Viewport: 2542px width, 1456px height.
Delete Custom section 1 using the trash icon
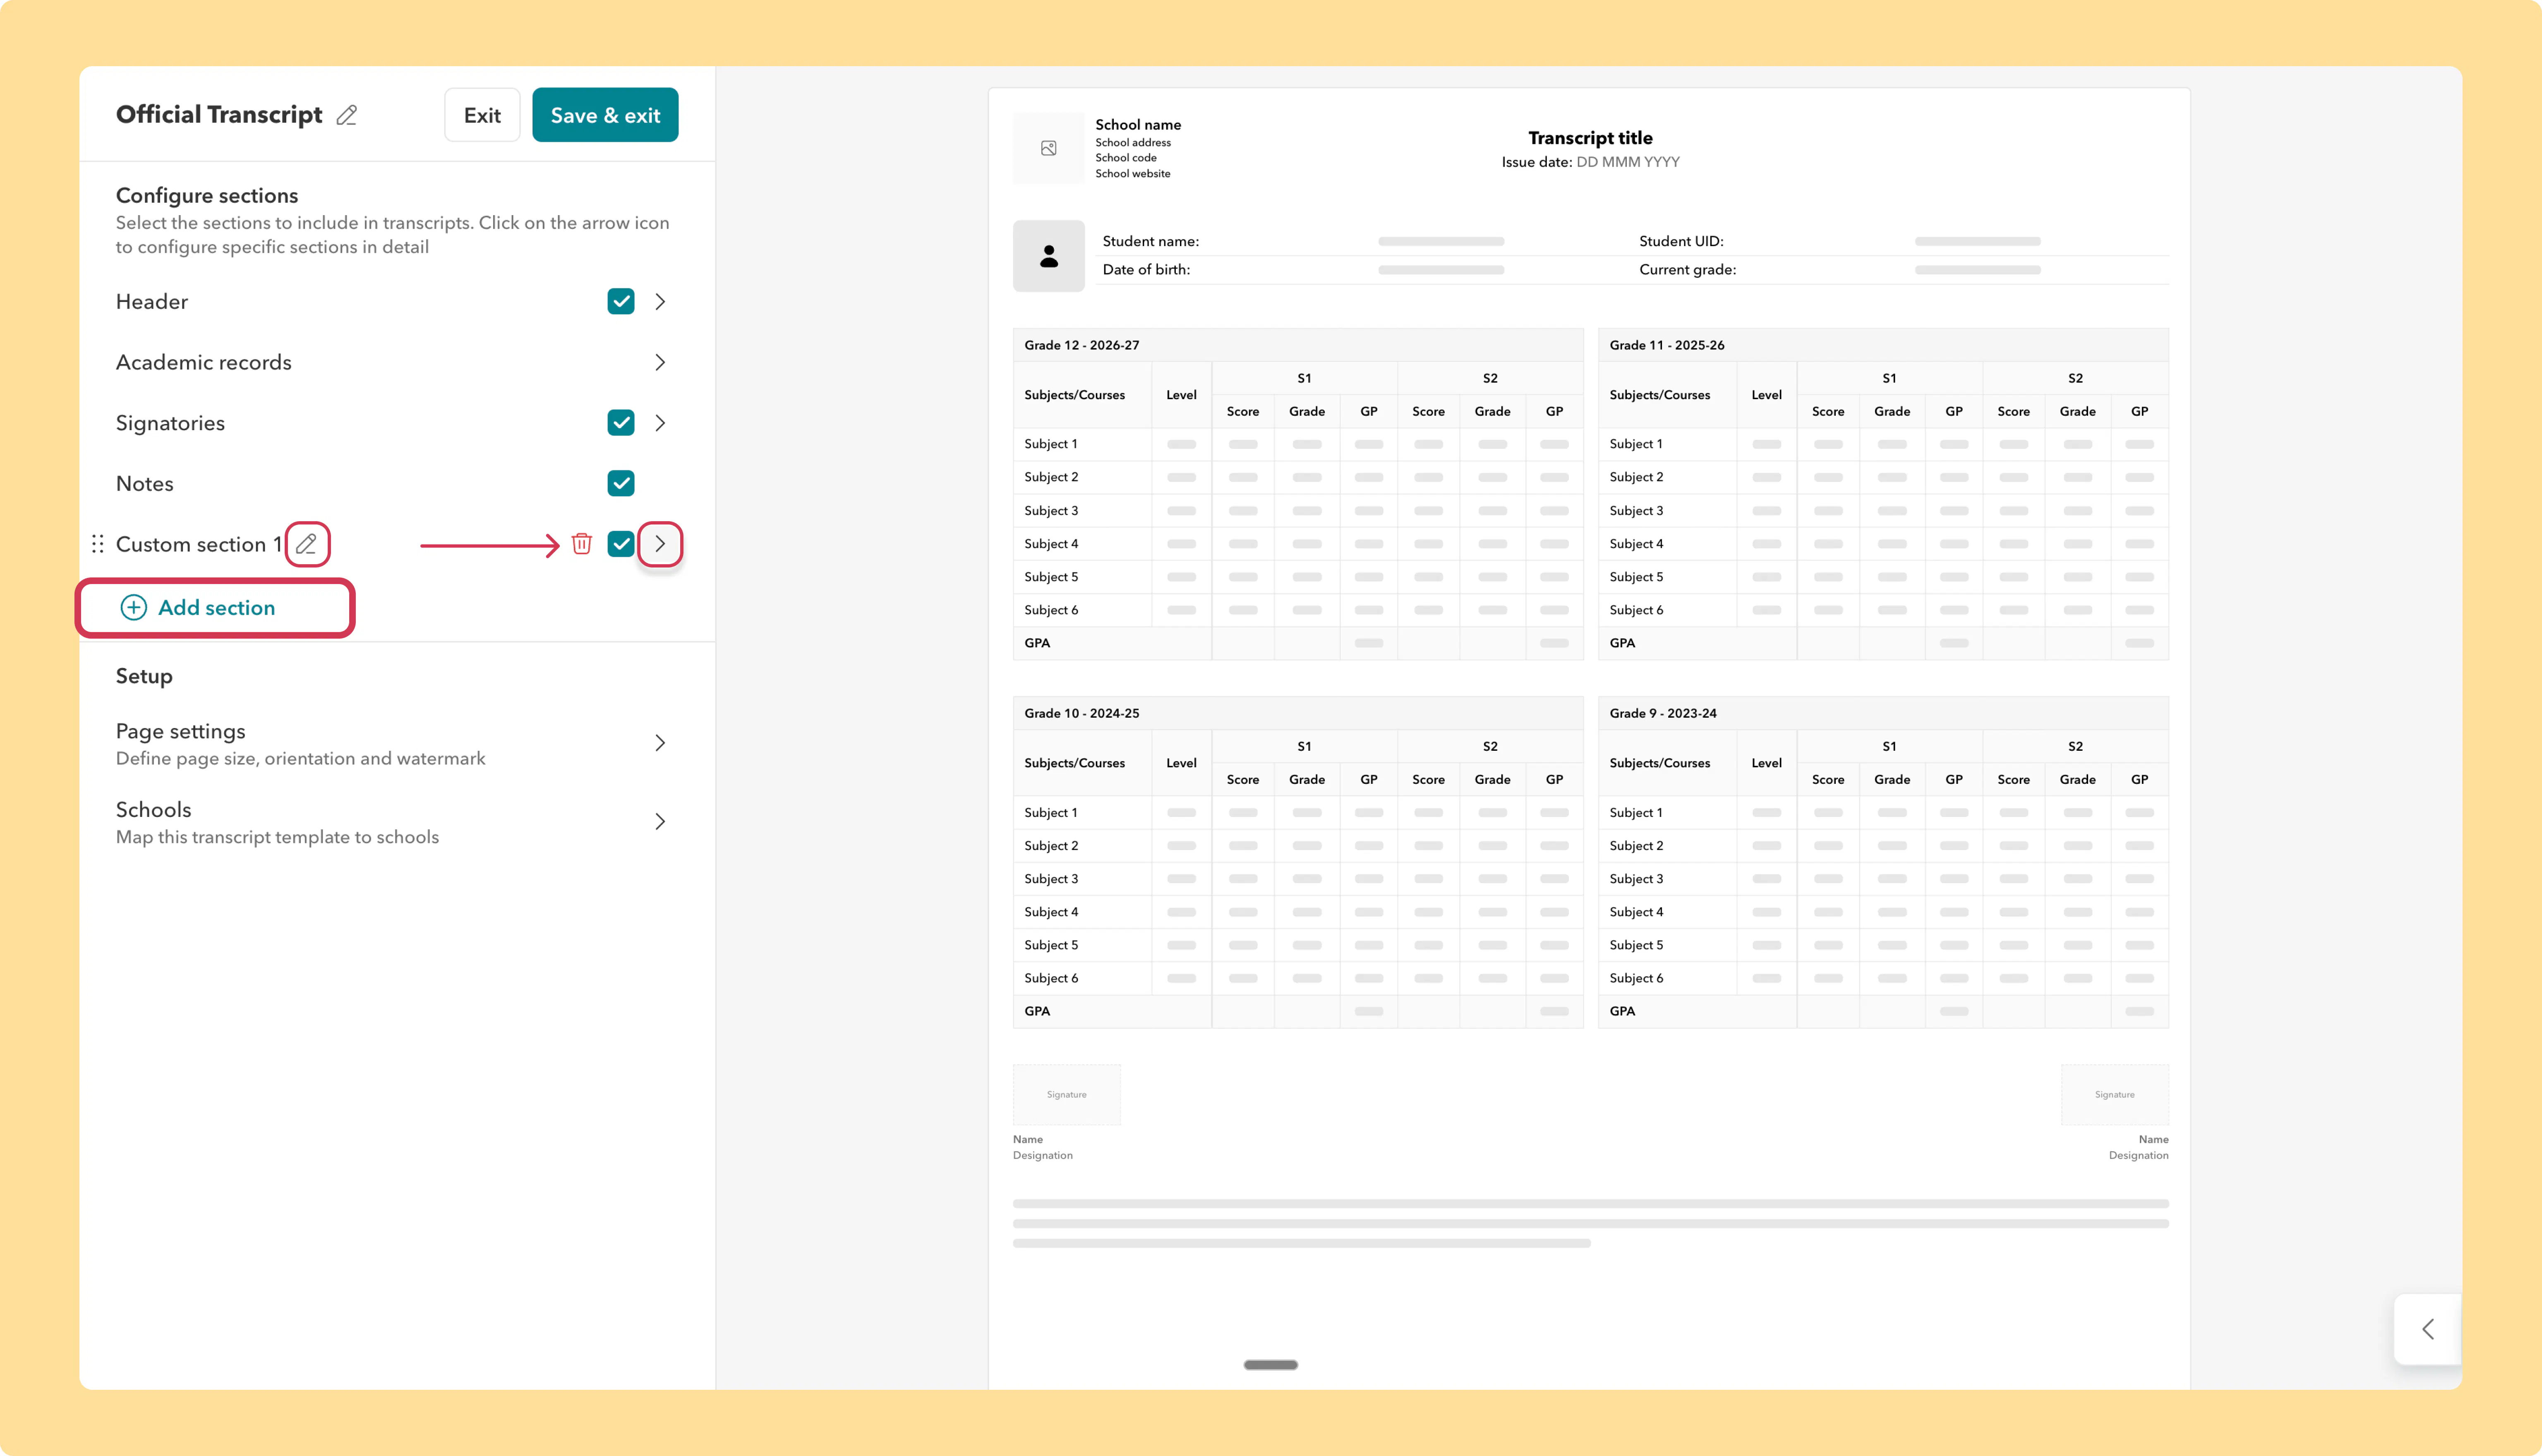tap(582, 544)
